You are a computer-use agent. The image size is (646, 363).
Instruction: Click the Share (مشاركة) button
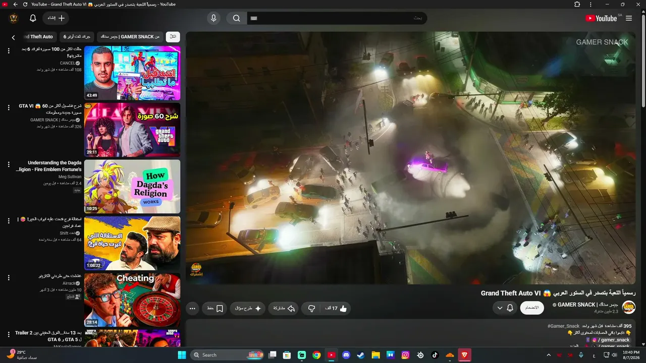[284, 309]
